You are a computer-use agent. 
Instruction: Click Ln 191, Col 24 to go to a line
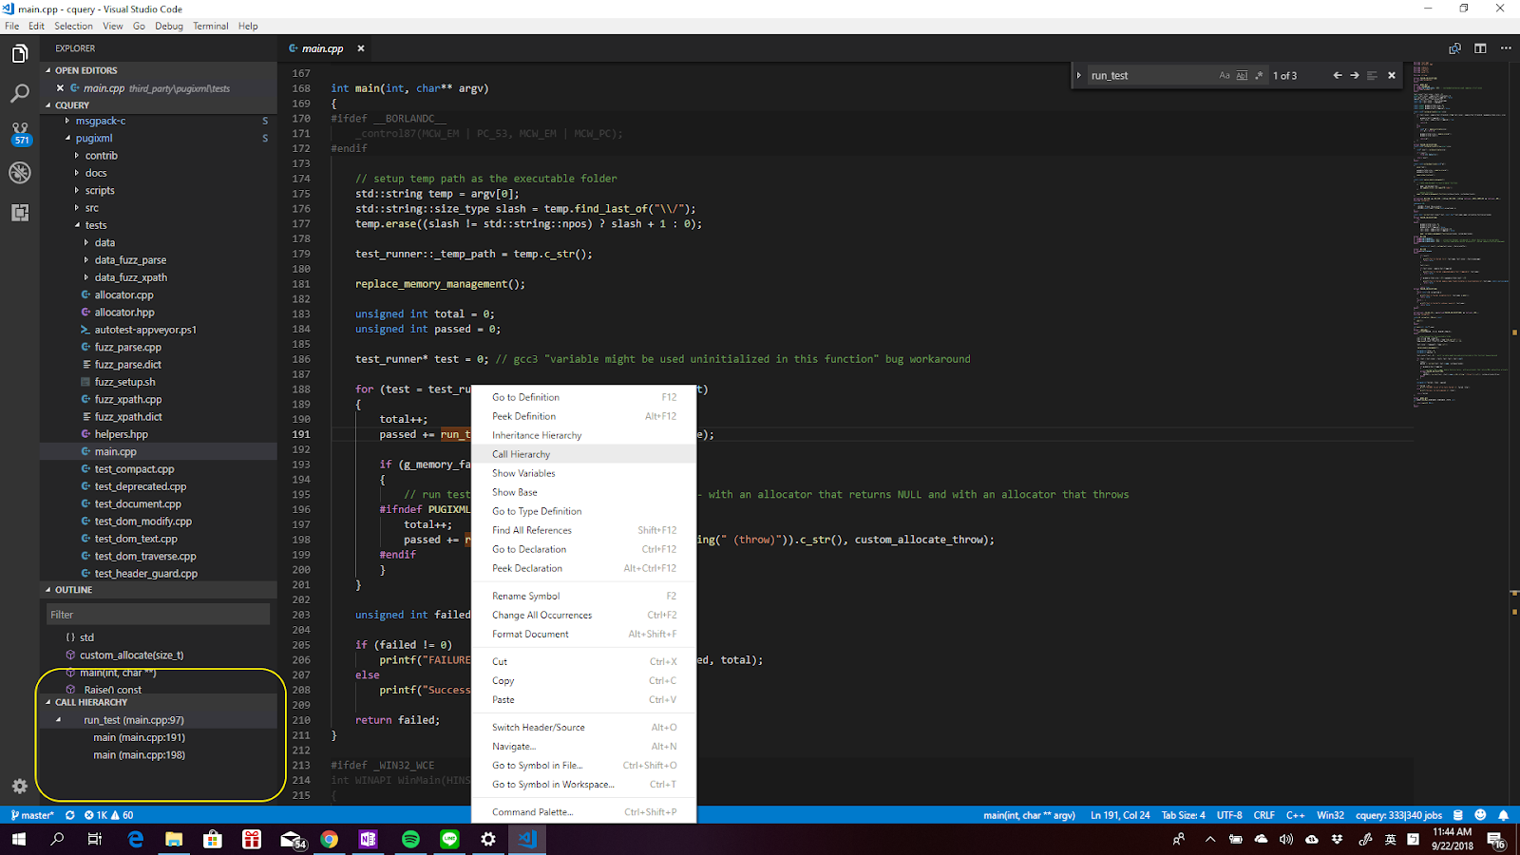coord(1119,814)
